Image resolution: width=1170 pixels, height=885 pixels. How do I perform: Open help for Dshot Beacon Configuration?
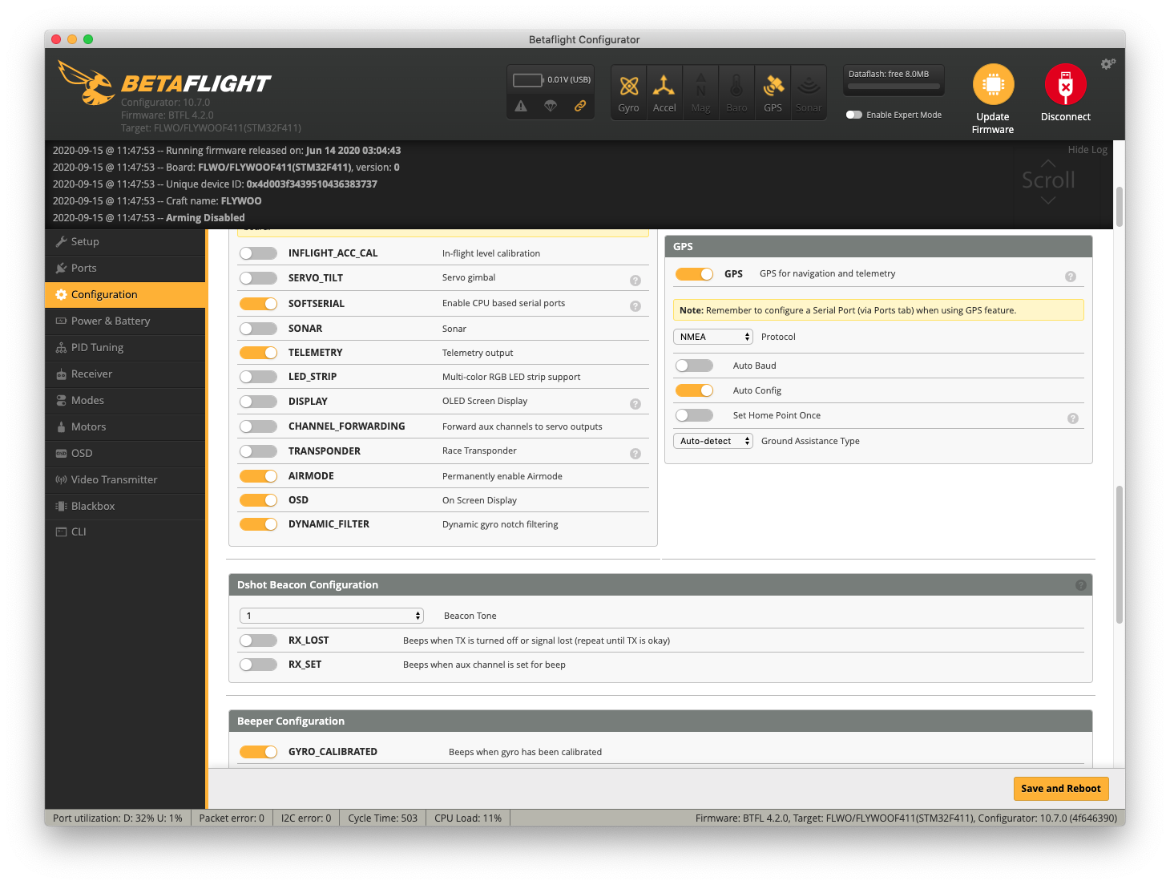click(x=1081, y=585)
